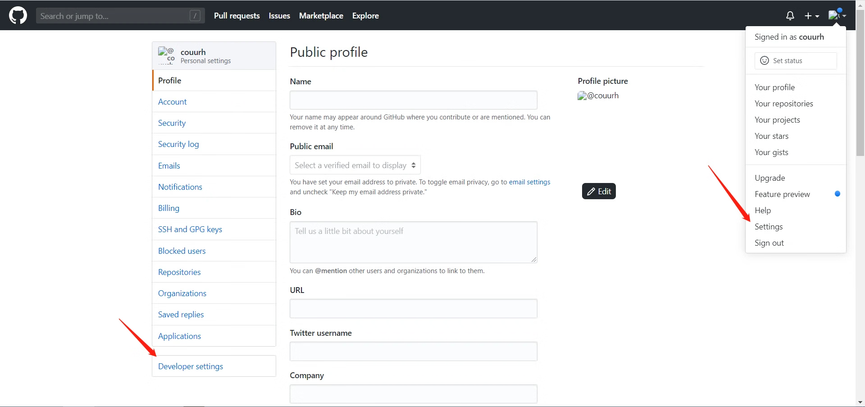Click the GitHub Octocat logo

point(18,15)
